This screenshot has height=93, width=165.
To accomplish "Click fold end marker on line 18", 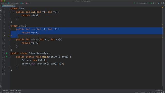I will [10, 67].
